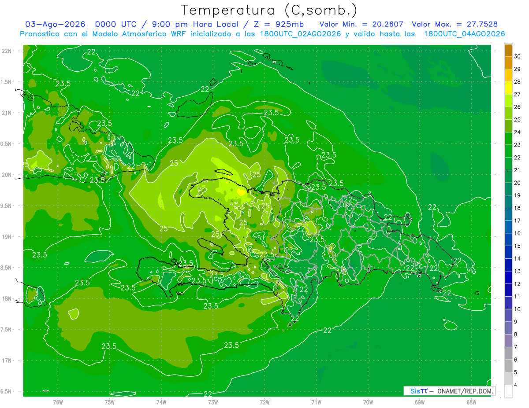Click the '71W' longitude axis label
The height and width of the screenshot is (408, 529).
pyautogui.click(x=316, y=402)
